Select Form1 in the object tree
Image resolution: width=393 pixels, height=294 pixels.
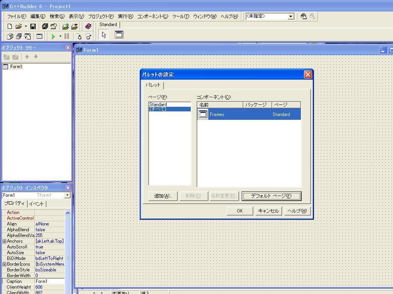coord(16,67)
